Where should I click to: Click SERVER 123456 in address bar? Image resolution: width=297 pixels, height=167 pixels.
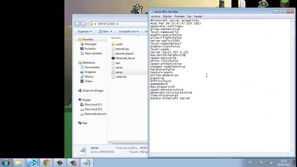[106, 24]
